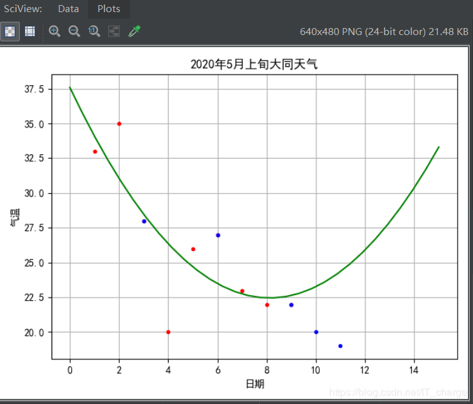Click the zoom out magnifier icon
Viewport: 473px width, 404px height.
74,31
